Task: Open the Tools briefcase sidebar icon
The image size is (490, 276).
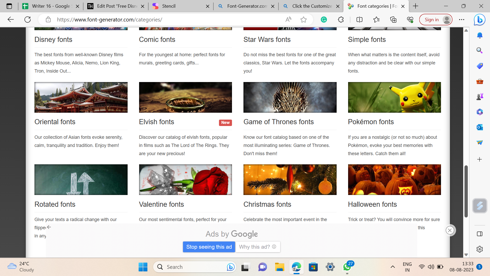Action: tap(480, 81)
